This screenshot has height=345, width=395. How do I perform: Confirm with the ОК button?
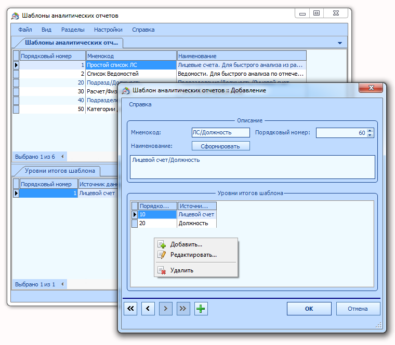309,309
